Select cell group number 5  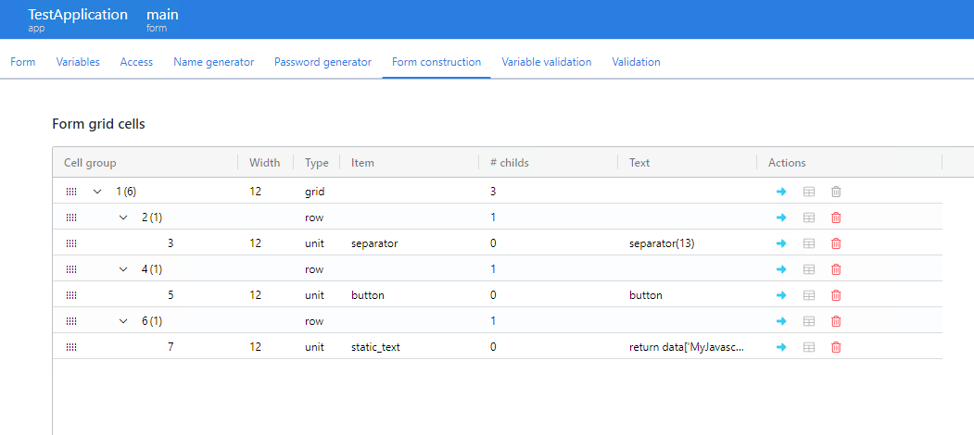click(x=171, y=295)
